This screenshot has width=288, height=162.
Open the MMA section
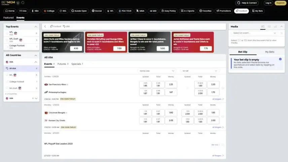click(x=140, y=11)
